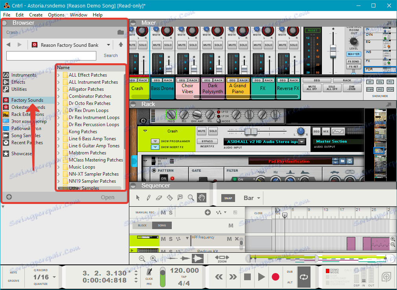
Task: Solo the Bass Drone mixer channel
Action: [168, 45]
